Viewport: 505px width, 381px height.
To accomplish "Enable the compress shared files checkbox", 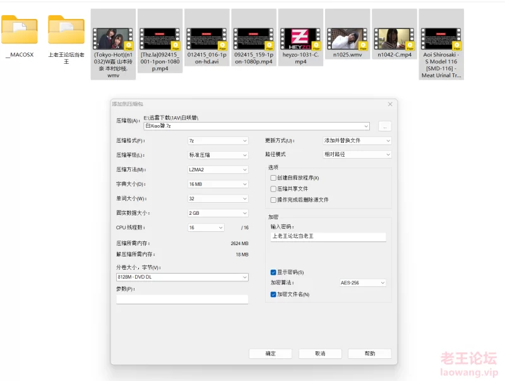I will [273, 189].
